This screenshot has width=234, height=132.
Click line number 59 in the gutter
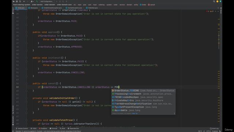[x=18, y=87]
